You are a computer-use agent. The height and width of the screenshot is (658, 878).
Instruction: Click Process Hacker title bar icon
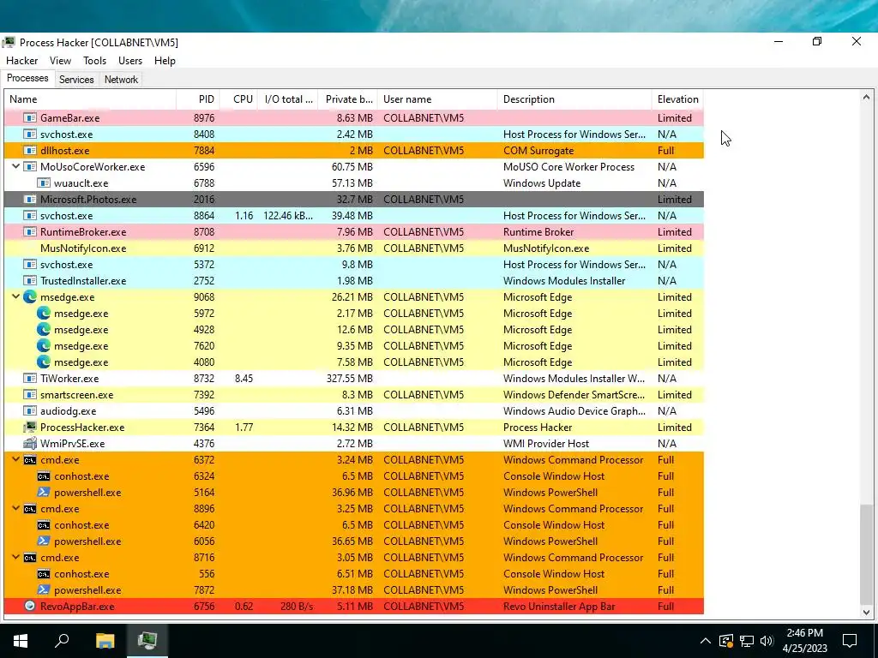click(x=9, y=43)
